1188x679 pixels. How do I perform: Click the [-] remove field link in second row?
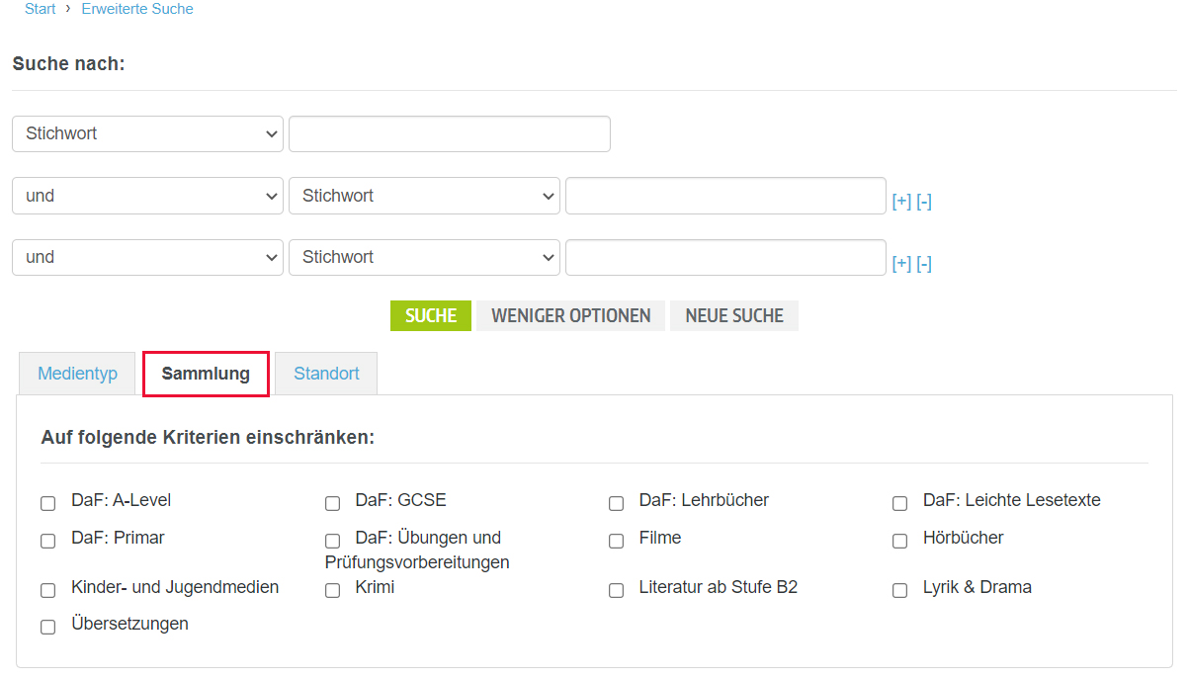click(924, 202)
